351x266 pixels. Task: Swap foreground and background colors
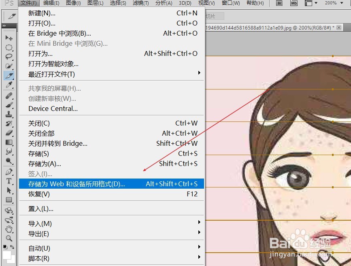pos(12,247)
